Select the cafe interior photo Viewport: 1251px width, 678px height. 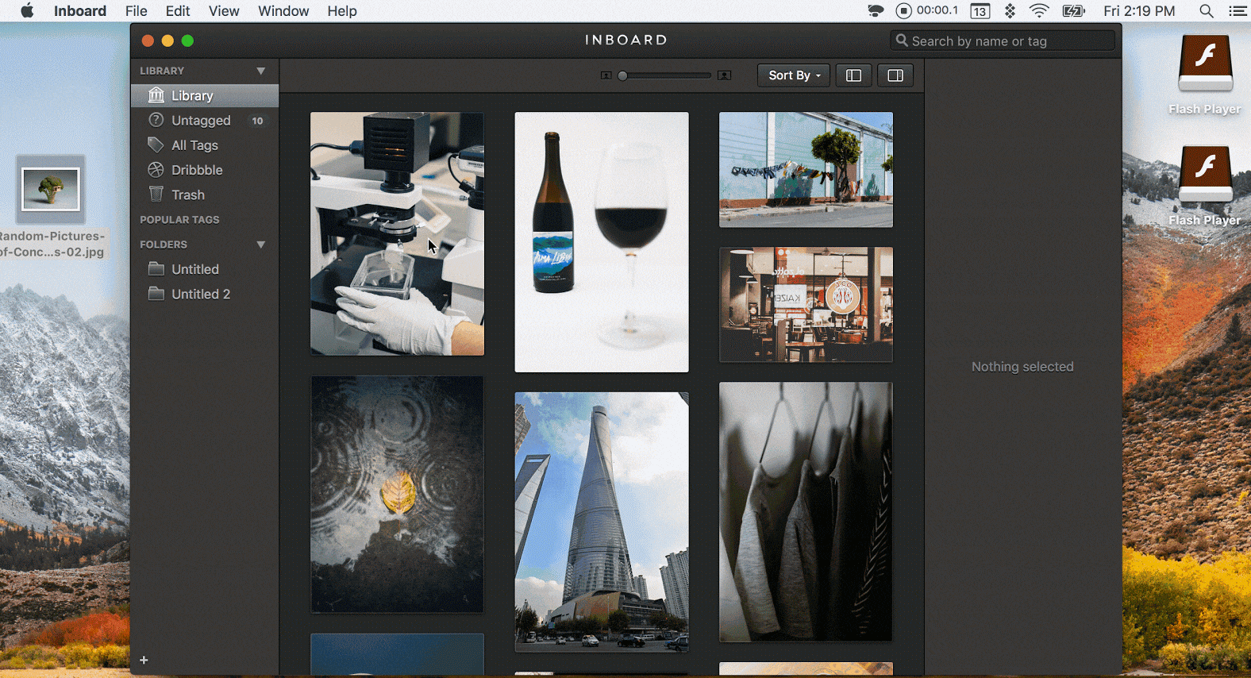pyautogui.click(x=806, y=305)
